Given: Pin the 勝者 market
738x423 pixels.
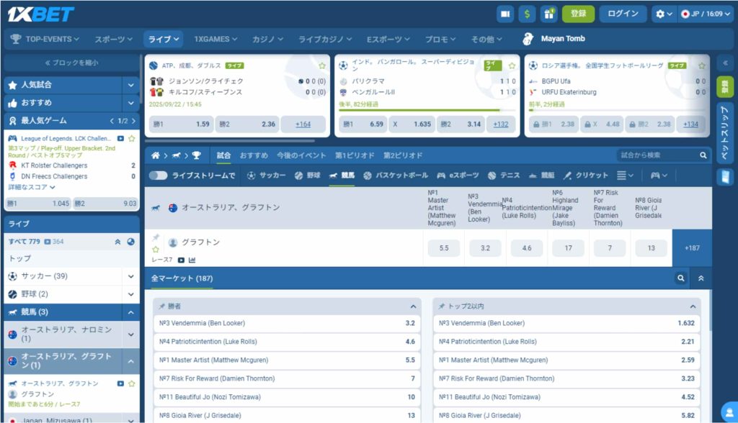Looking at the screenshot, I should [x=161, y=306].
